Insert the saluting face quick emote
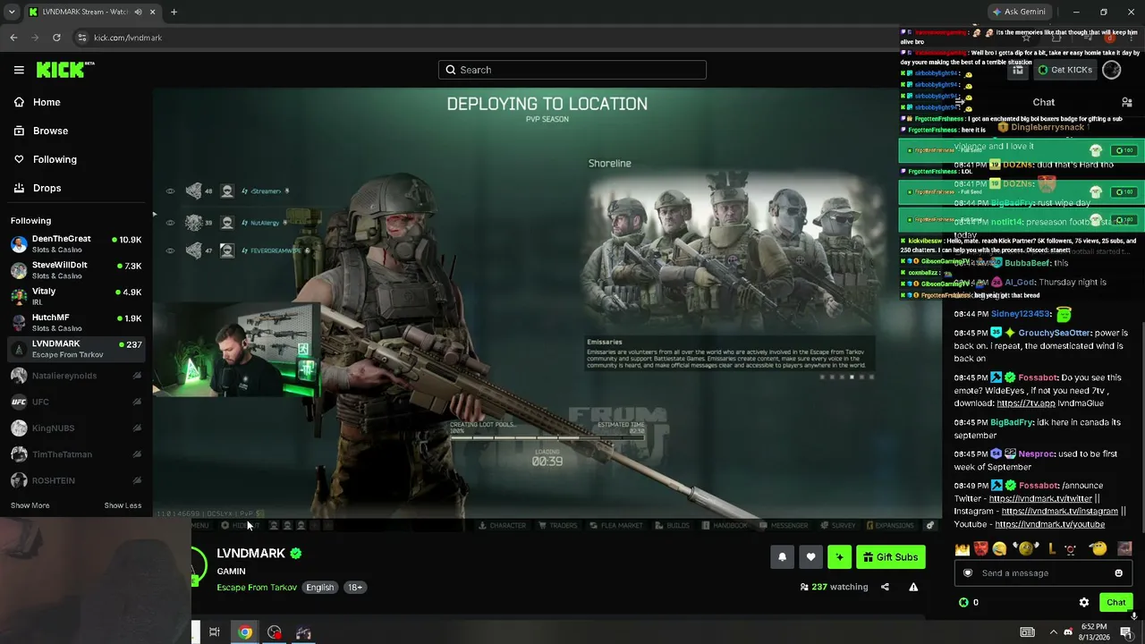1145x644 pixels. [x=1098, y=548]
